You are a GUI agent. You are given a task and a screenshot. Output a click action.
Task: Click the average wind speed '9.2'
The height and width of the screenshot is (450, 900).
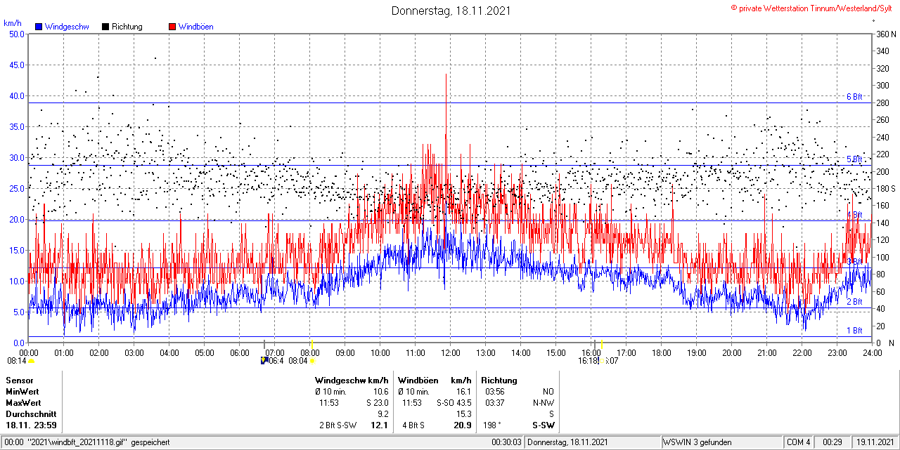click(383, 414)
